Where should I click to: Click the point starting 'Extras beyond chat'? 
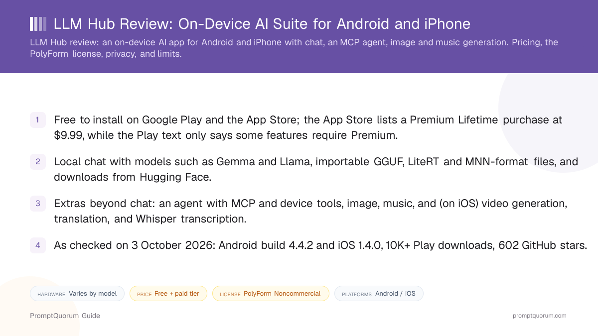coord(310,211)
